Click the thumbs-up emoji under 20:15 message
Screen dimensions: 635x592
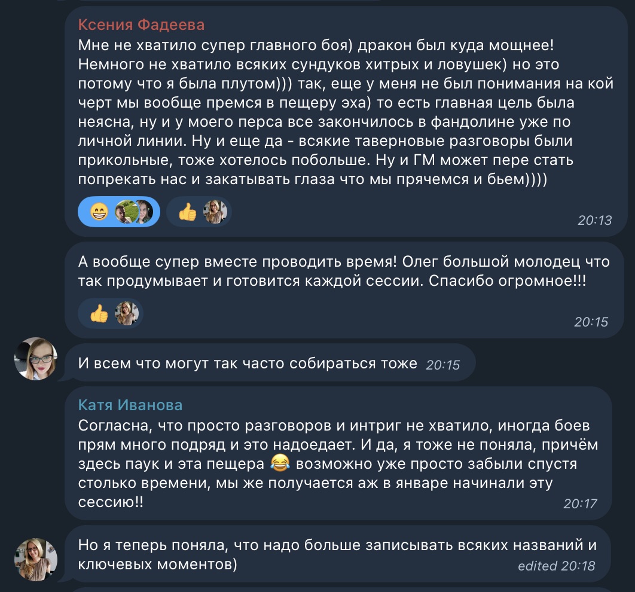click(x=99, y=313)
